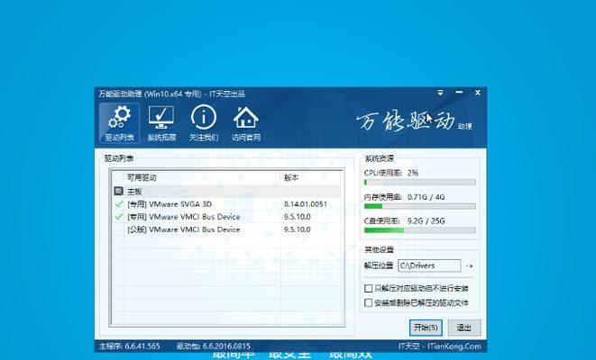596x360 pixels.
Task: Click the 内存使用率 0.71G / 4G value
Action: (426, 197)
